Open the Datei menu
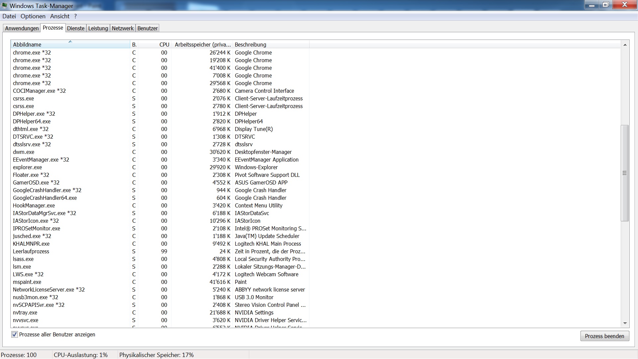The width and height of the screenshot is (638, 359). point(9,16)
